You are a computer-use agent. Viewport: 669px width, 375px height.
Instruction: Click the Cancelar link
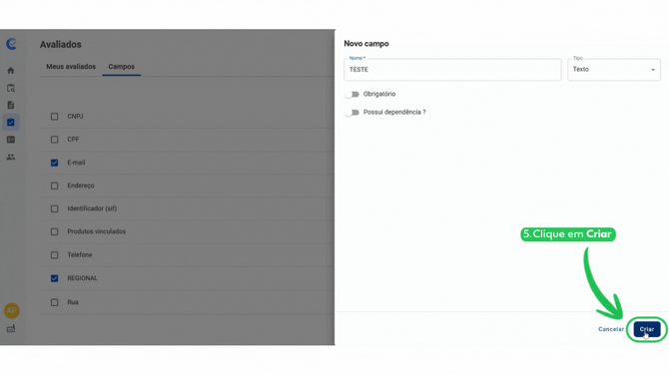tap(611, 329)
